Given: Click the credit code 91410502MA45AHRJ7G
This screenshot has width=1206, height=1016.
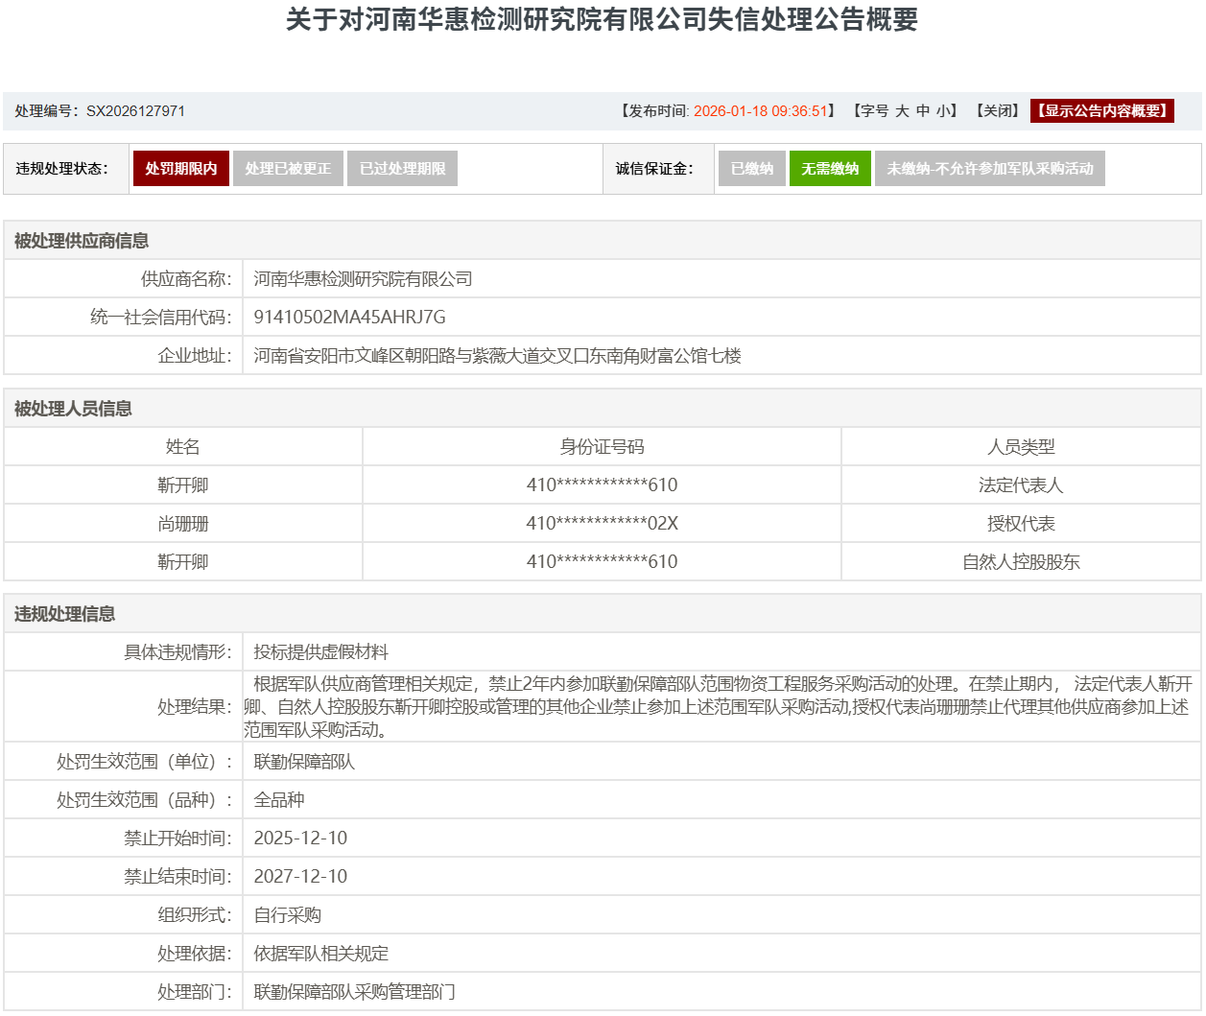Looking at the screenshot, I should point(349,318).
